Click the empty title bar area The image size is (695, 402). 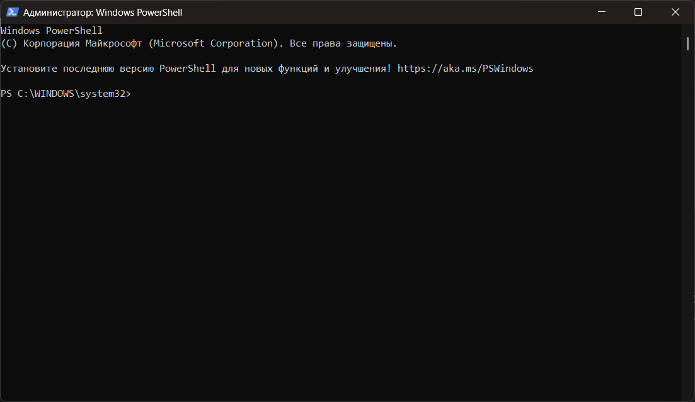point(378,12)
